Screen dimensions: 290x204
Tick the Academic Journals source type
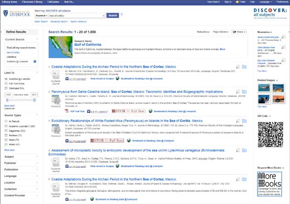tap(6, 125)
